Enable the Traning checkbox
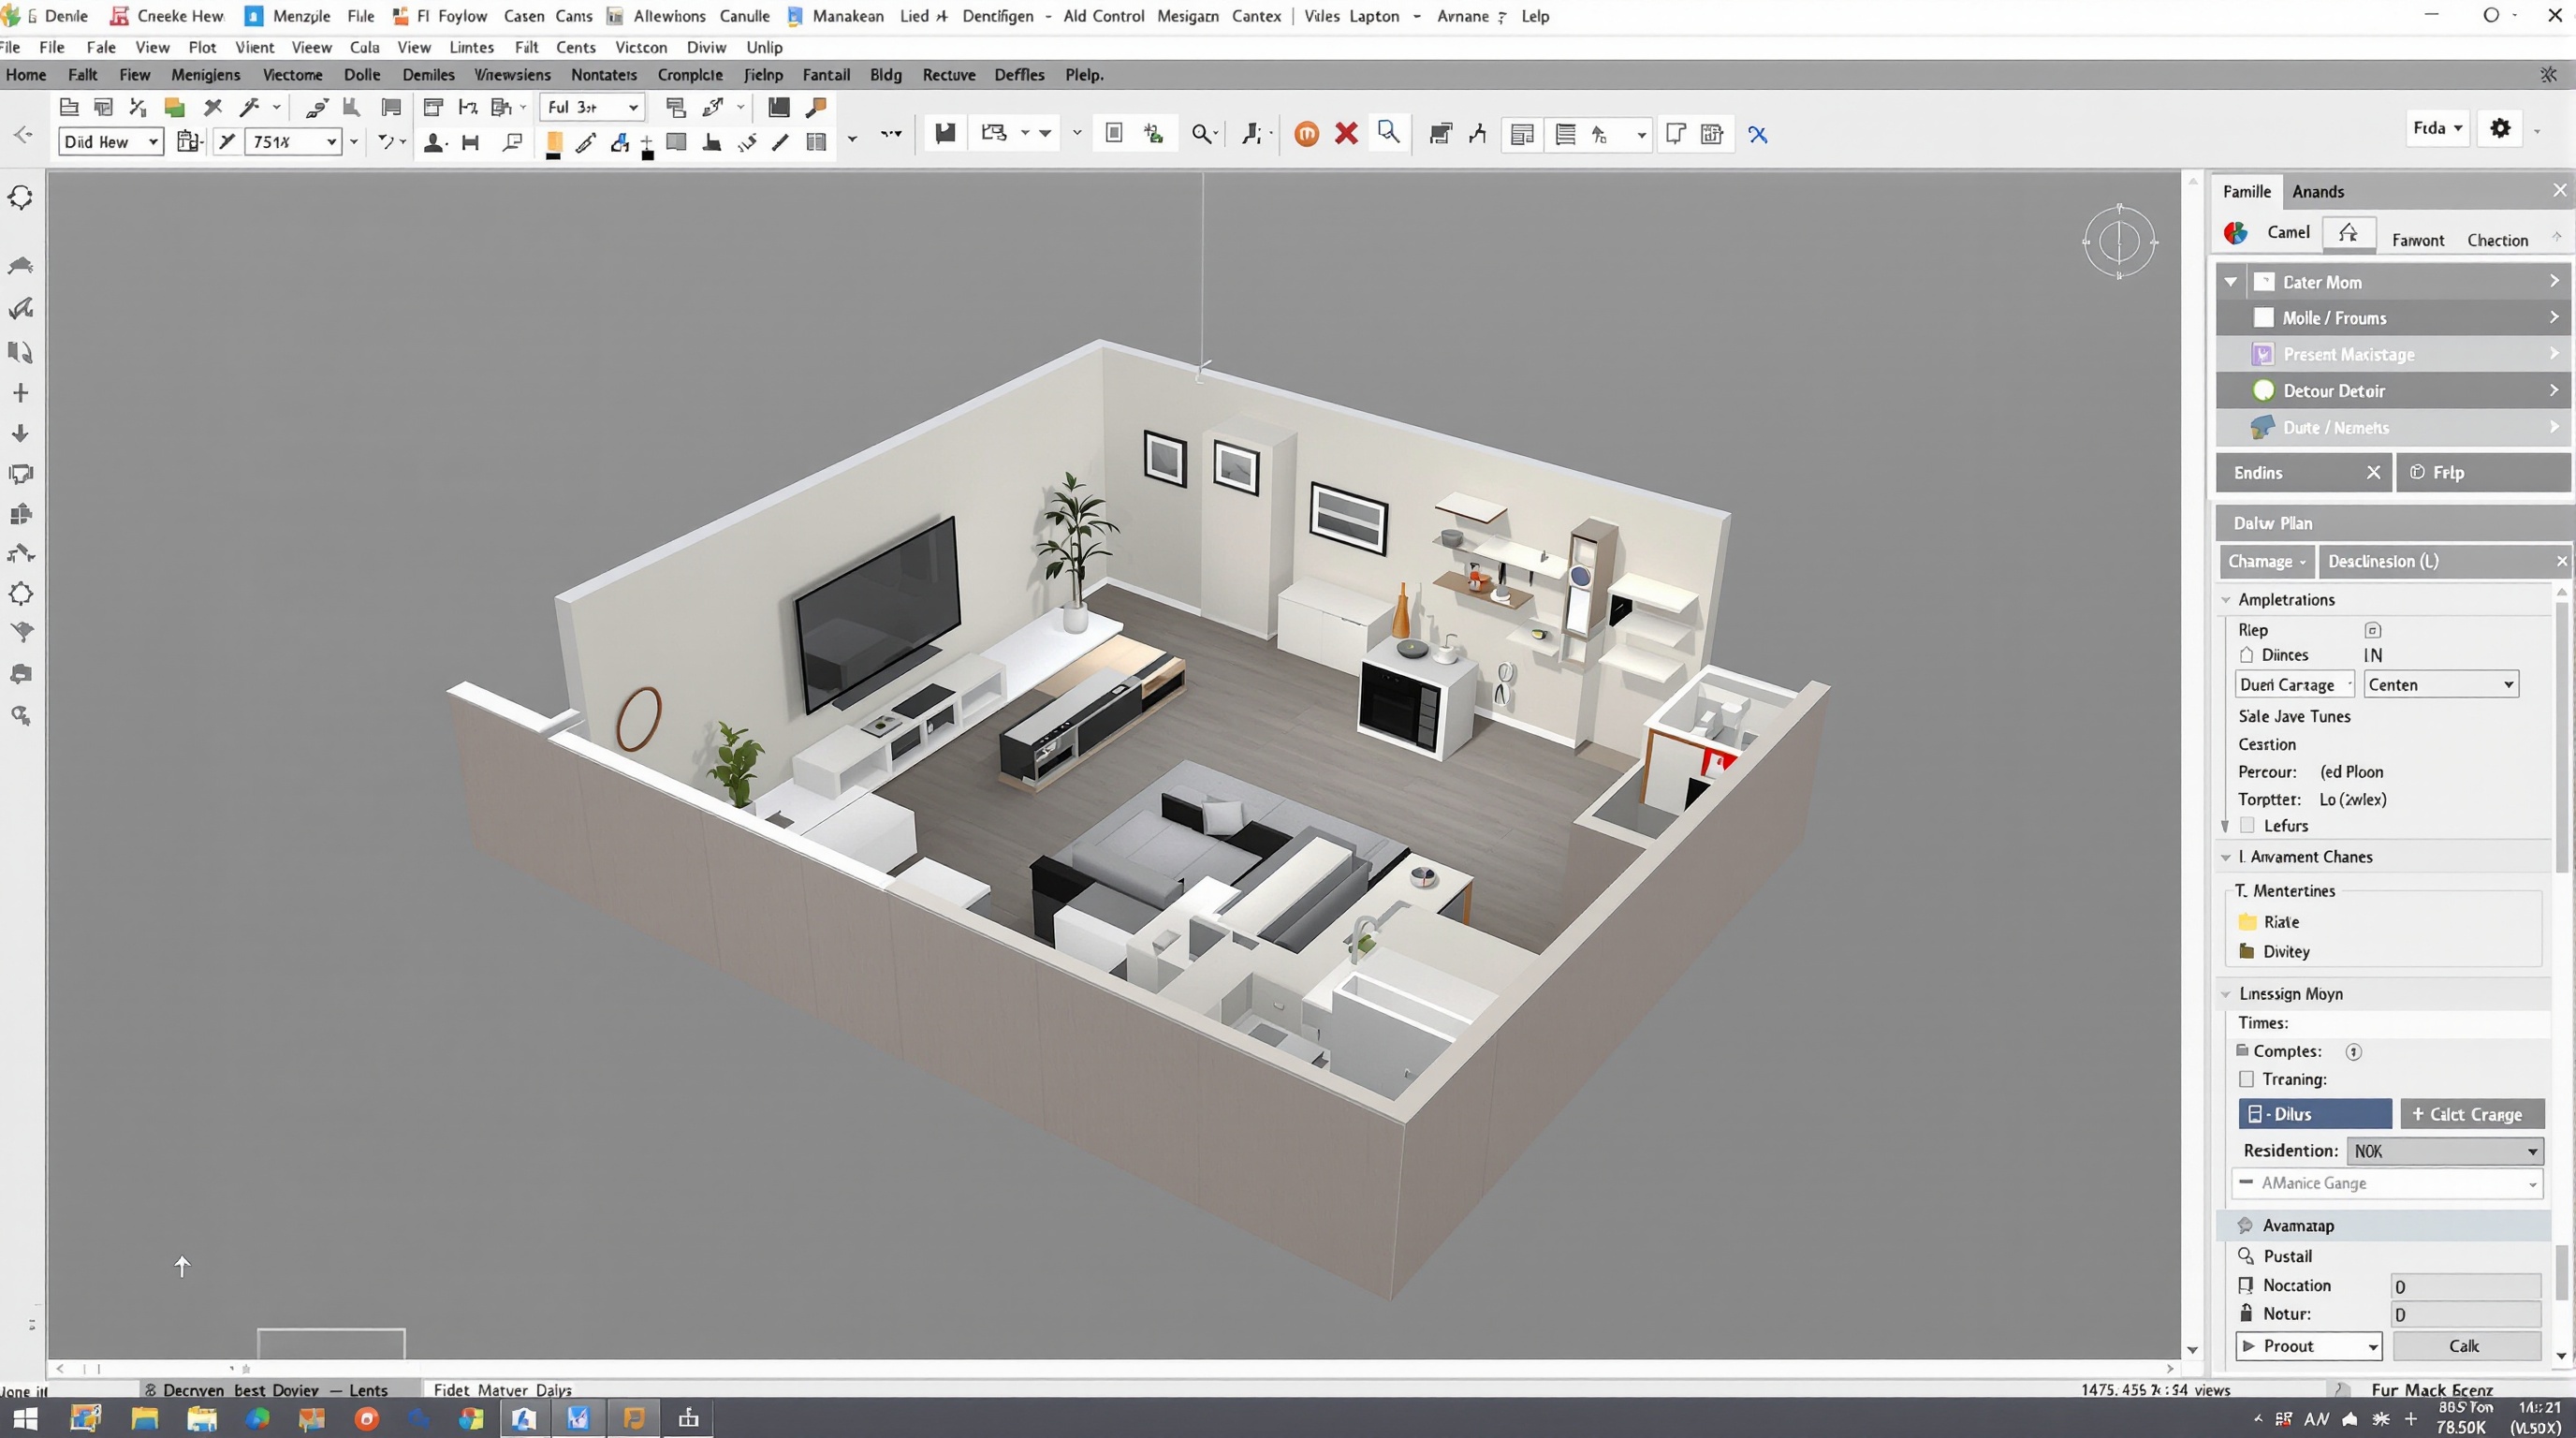 click(2247, 1079)
